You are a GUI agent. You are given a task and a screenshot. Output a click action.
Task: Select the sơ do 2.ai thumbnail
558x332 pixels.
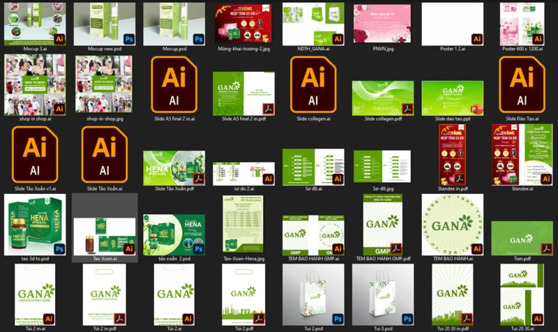tap(243, 174)
